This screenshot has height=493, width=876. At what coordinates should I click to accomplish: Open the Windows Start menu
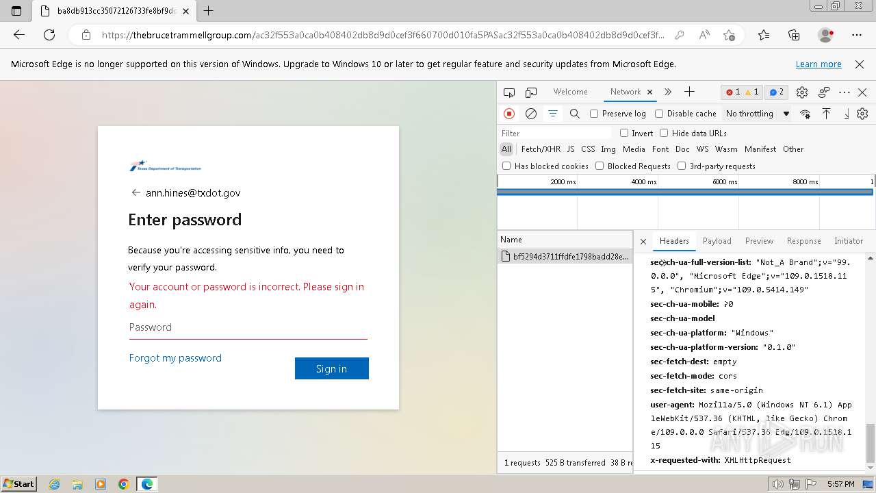point(19,483)
